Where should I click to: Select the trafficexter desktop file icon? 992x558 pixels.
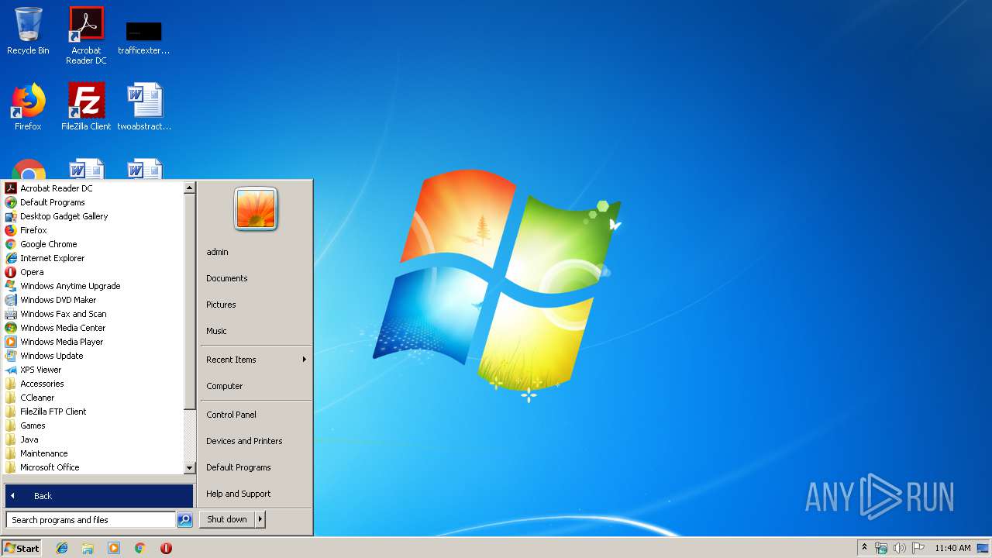[x=144, y=37]
